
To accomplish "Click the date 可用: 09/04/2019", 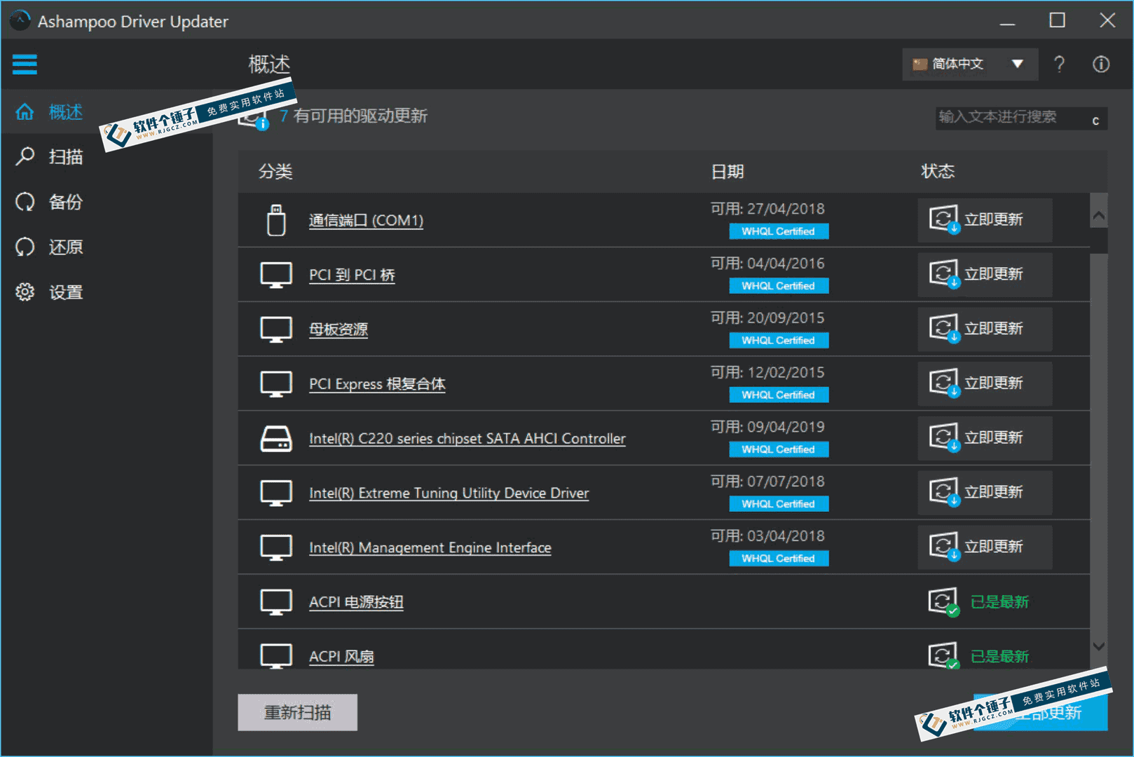I will point(767,427).
